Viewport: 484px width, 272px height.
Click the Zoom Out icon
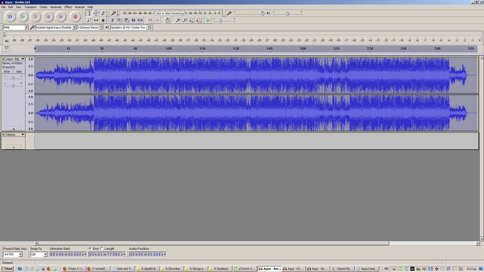click(x=185, y=20)
